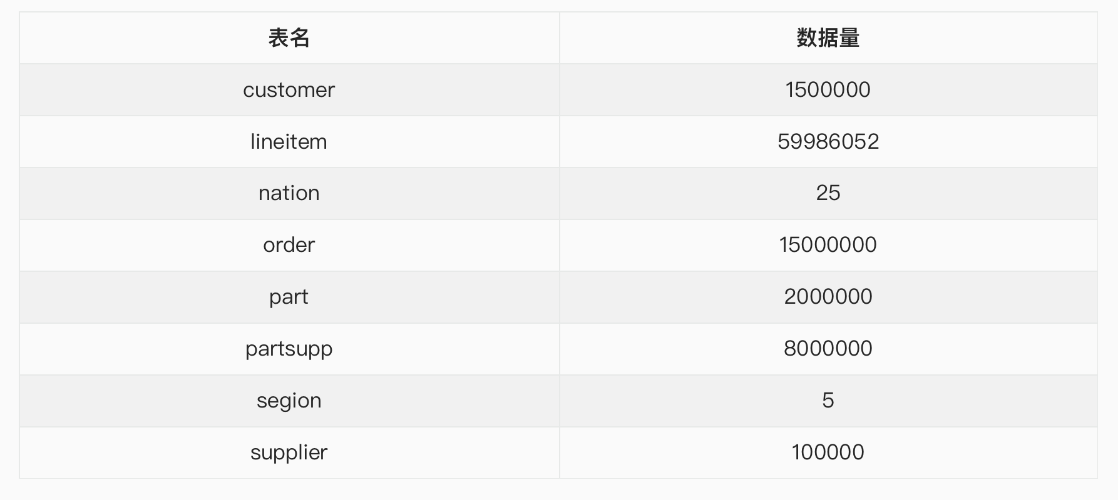The height and width of the screenshot is (500, 1118).
Task: Select the part table name cell
Action: click(289, 297)
